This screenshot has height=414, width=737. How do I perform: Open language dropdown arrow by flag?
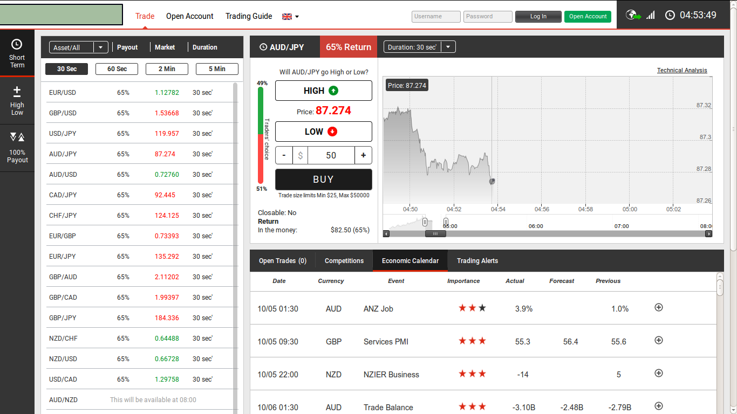coord(297,17)
